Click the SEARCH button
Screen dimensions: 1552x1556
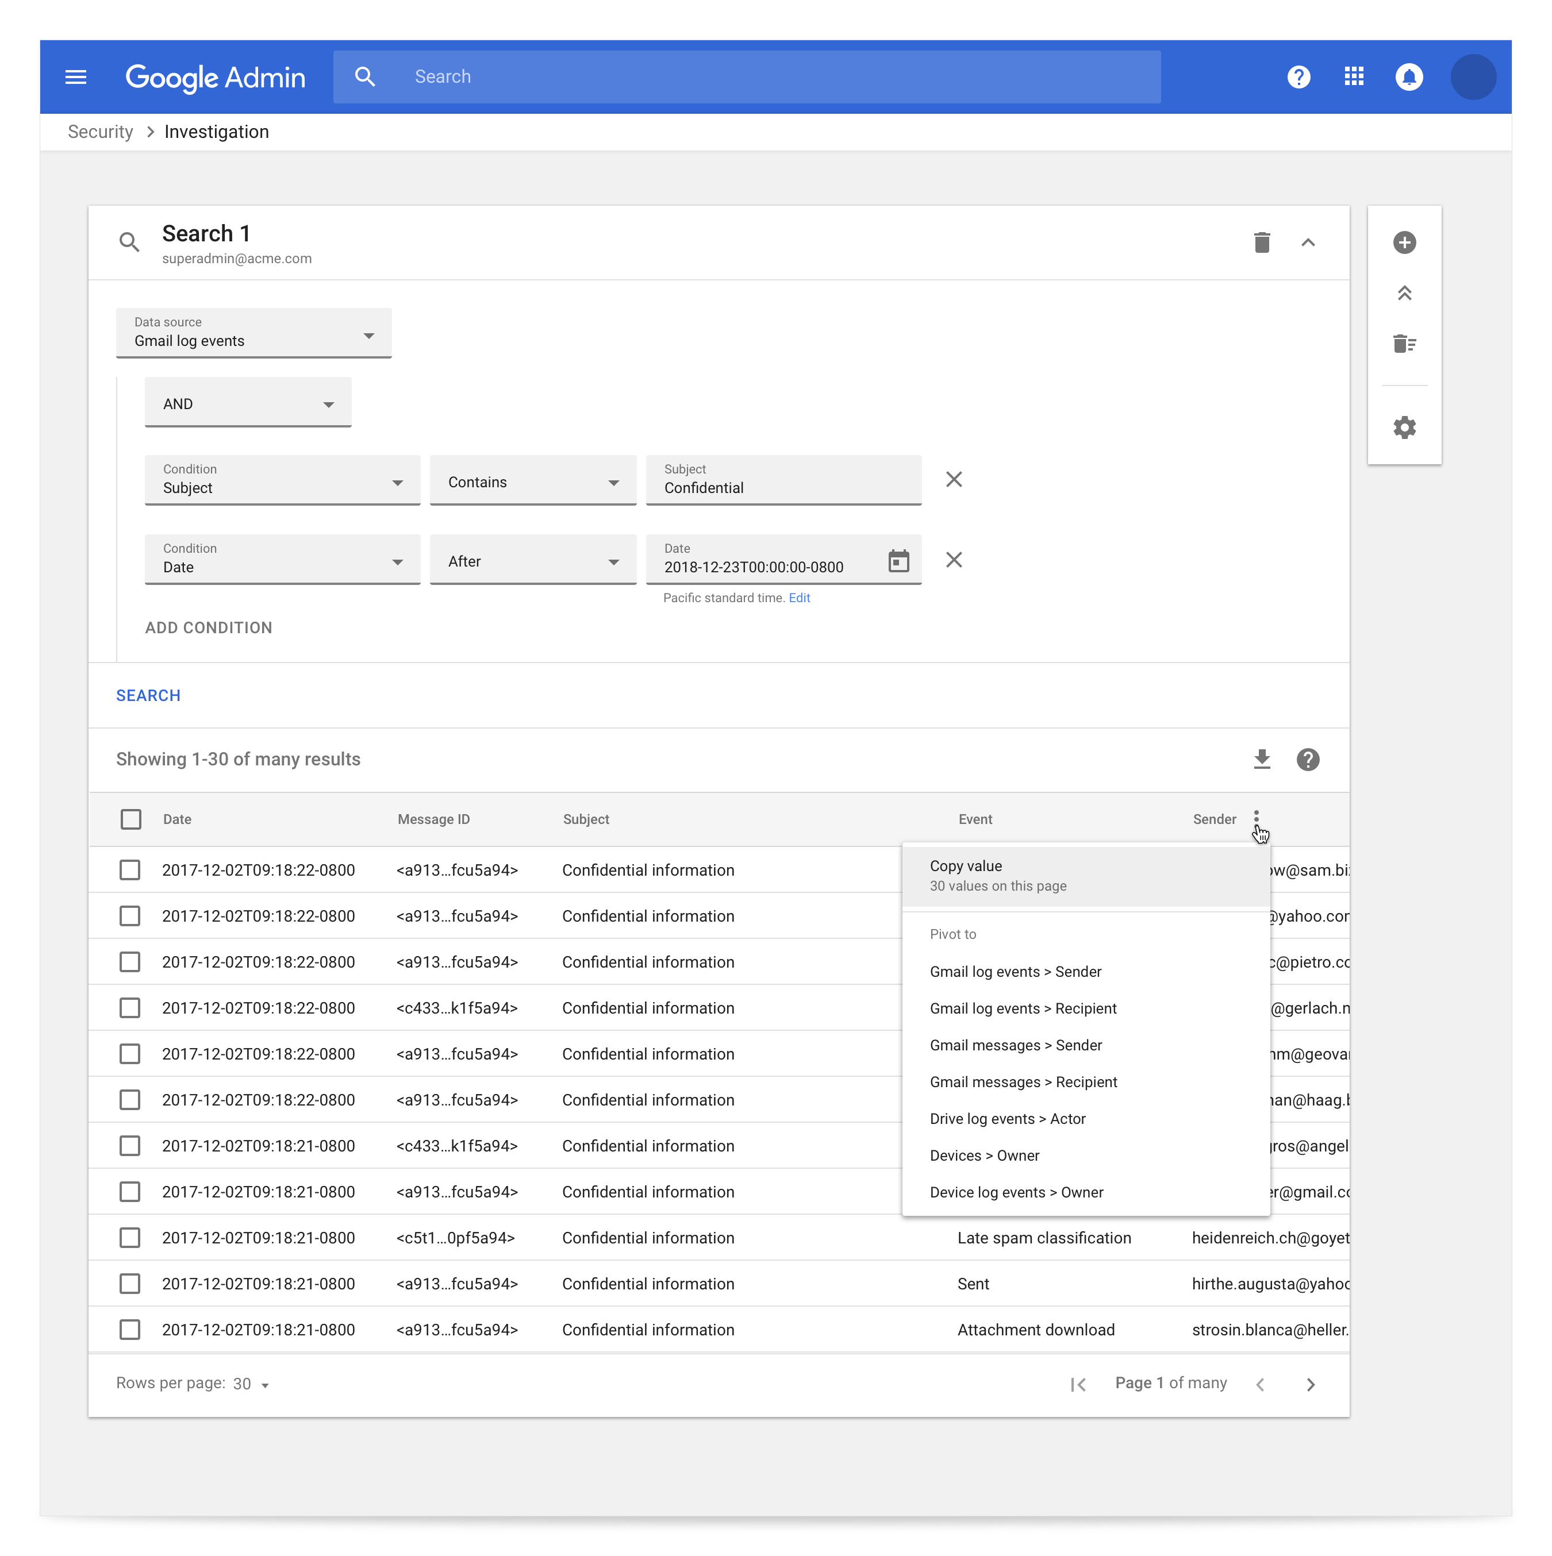pos(148,695)
